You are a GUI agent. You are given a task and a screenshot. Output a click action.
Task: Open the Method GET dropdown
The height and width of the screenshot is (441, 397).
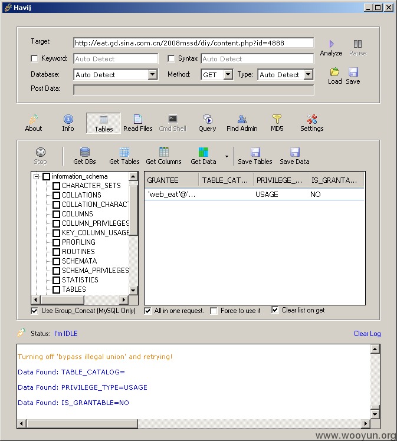click(228, 74)
